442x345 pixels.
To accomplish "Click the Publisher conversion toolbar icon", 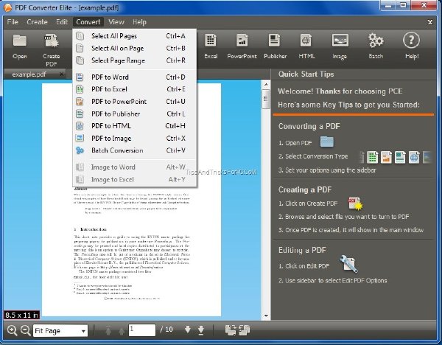I will tap(274, 41).
